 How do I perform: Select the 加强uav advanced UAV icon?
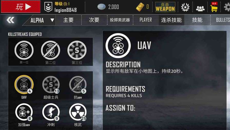(x=24, y=112)
